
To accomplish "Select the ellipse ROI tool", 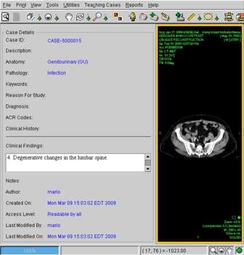I will point(208,17).
